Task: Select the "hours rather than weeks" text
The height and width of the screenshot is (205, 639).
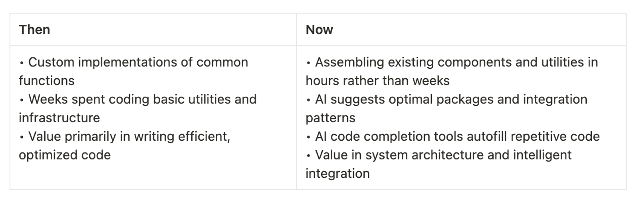Action: coord(377,81)
